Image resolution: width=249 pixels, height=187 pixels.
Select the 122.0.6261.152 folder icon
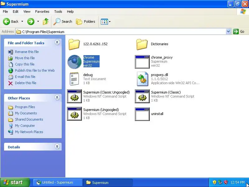(x=74, y=44)
